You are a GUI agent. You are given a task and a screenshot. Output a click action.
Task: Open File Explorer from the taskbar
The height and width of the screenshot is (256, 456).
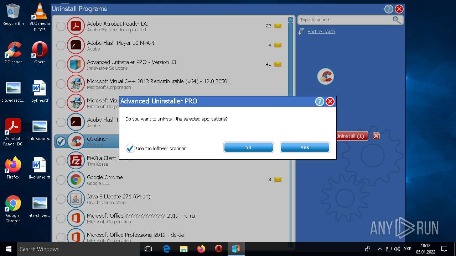pos(183,249)
